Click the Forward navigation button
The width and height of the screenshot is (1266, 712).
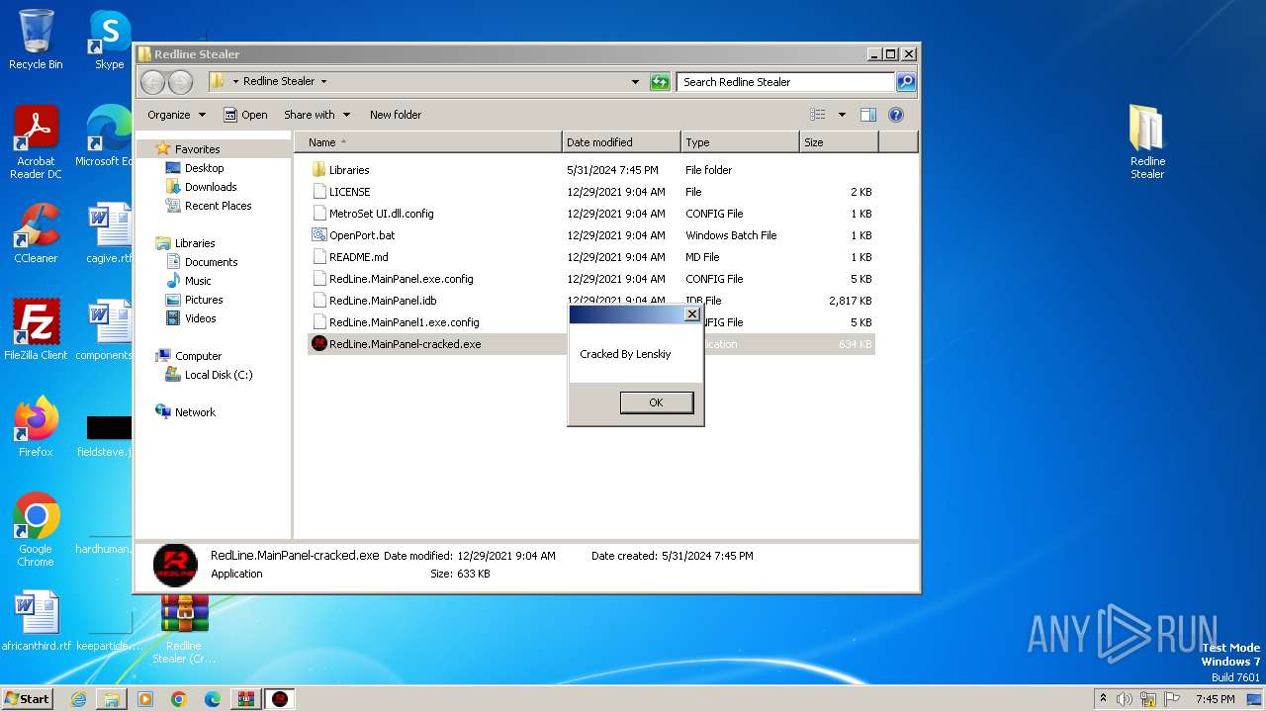coord(180,82)
